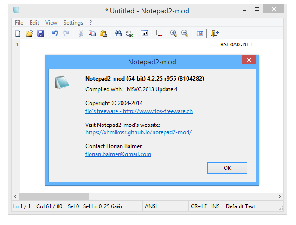Zoom in with the magnifier plus icon
296x225 pixels.
pyautogui.click(x=174, y=33)
